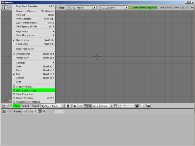This screenshot has width=195, height=146.
Task: Click the render this window icon
Action: [148, 106]
